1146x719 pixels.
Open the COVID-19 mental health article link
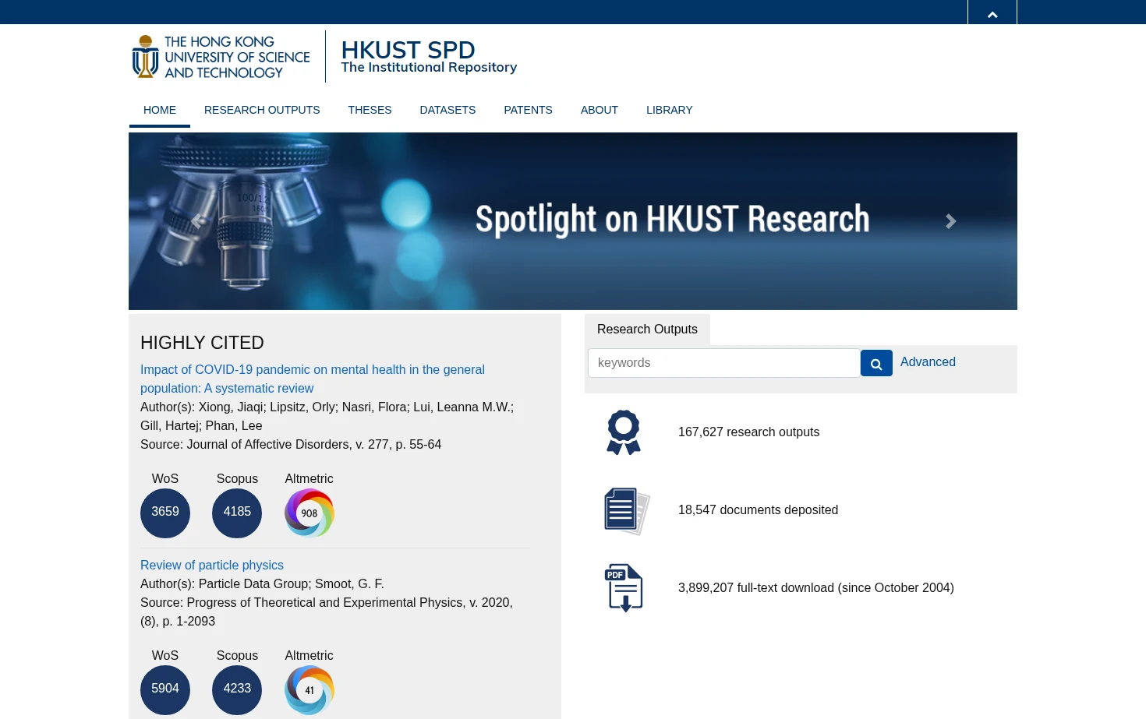coord(313,379)
